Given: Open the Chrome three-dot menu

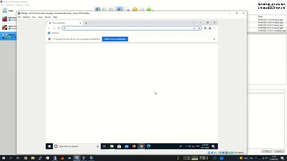Looking at the screenshot, I should click(214, 28).
